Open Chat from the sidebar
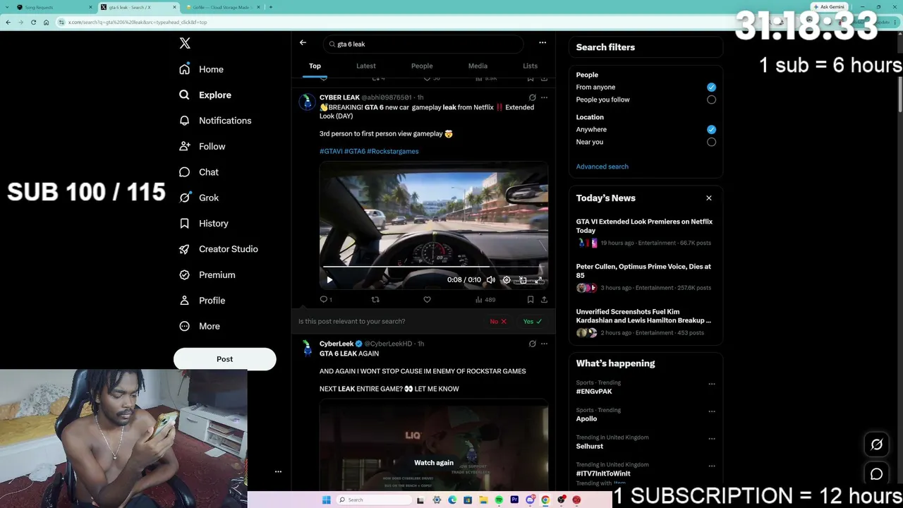 click(x=198, y=172)
